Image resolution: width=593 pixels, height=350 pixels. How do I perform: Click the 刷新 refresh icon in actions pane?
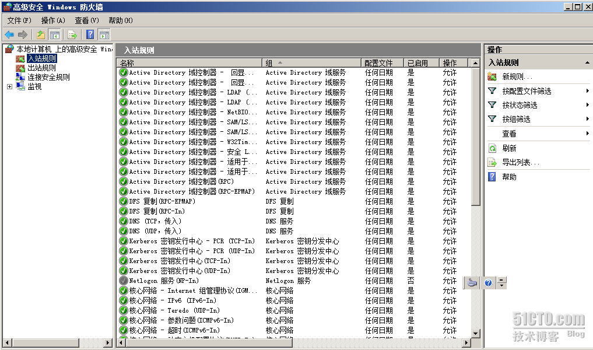(x=492, y=148)
